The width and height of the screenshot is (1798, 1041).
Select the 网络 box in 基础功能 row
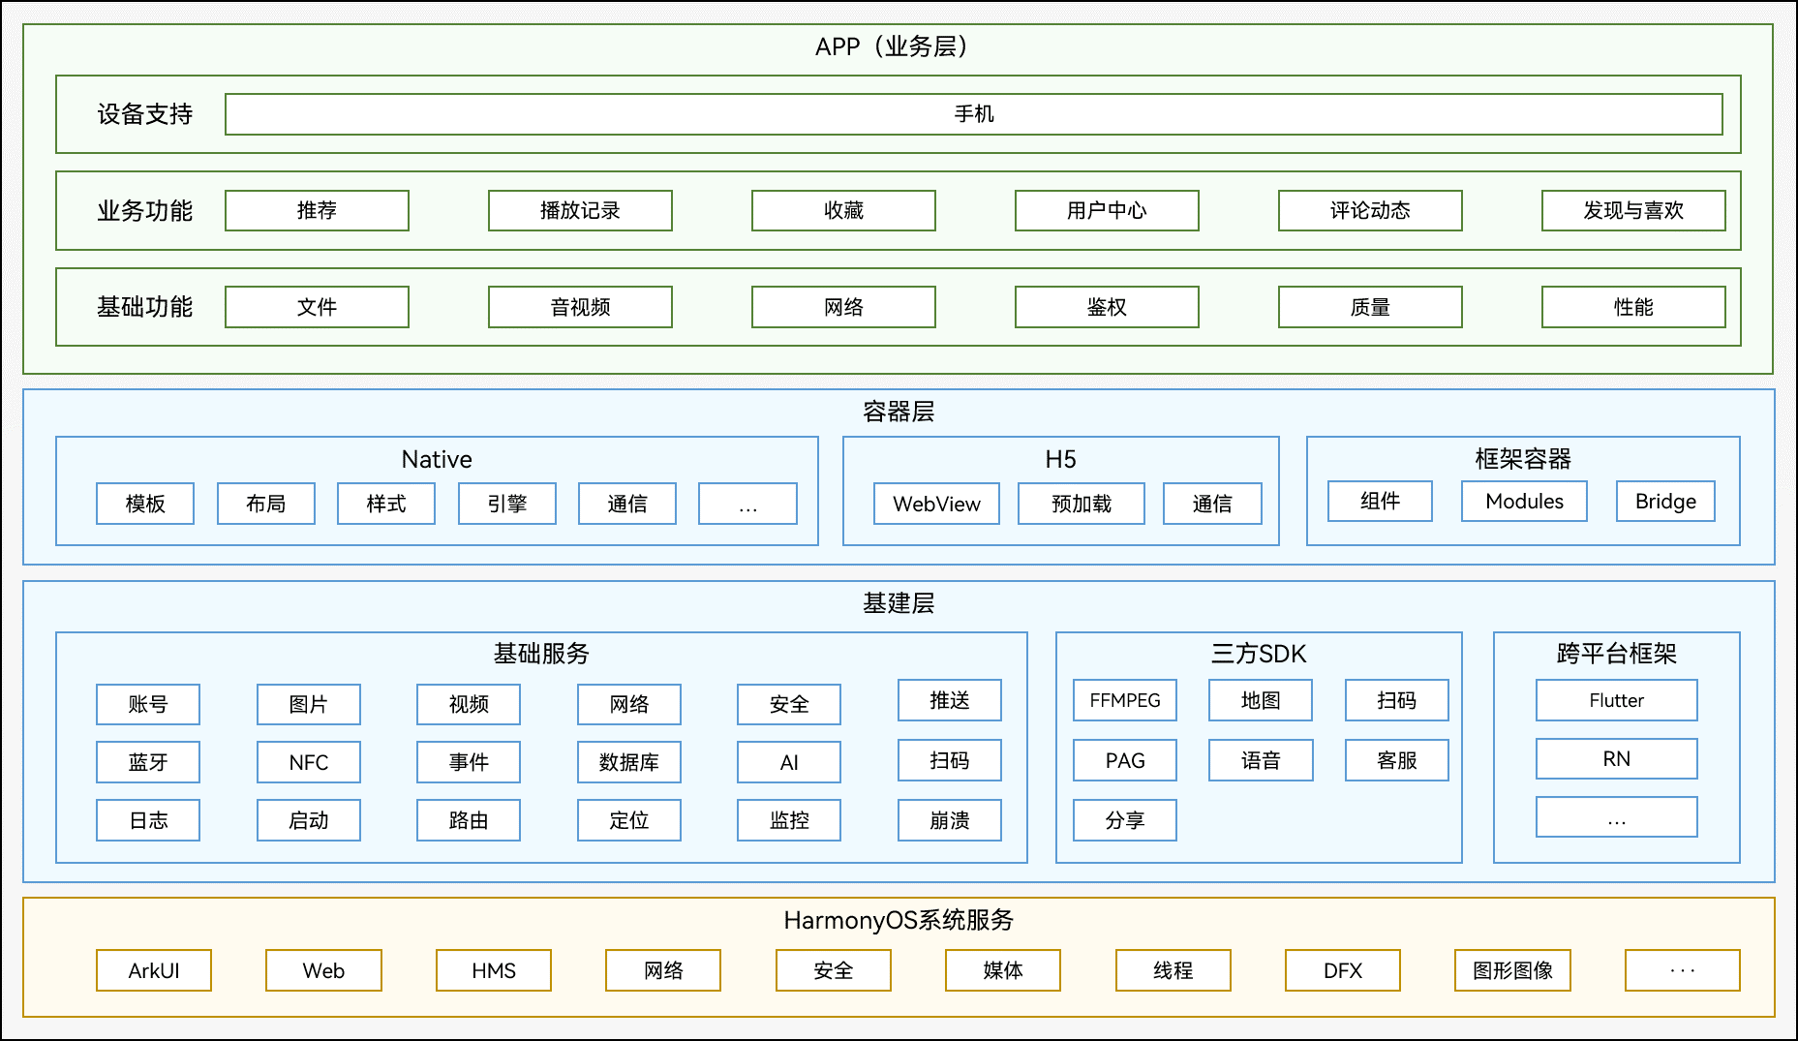(843, 307)
